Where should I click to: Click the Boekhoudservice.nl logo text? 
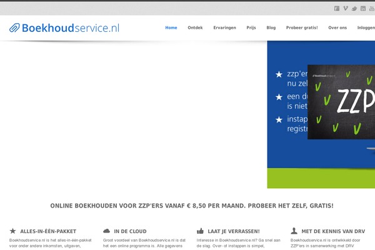71,28
